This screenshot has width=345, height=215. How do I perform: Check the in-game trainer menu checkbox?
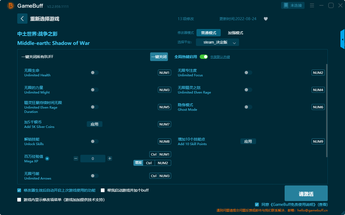pyautogui.click(x=19, y=200)
